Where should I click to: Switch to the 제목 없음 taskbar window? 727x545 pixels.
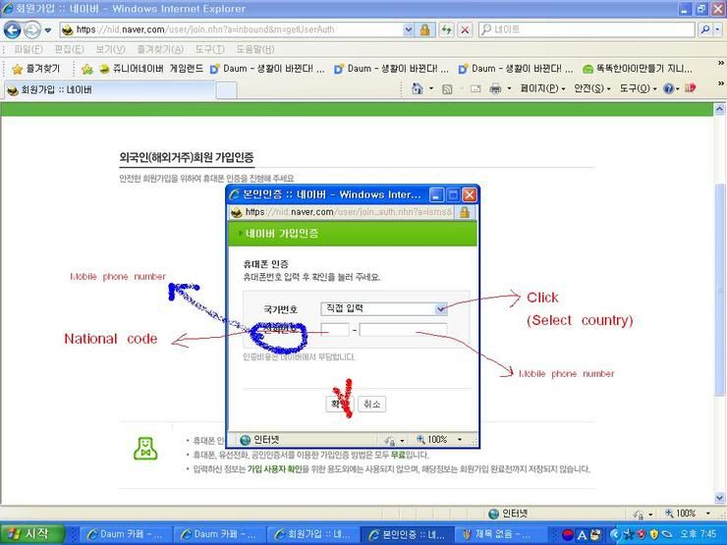coord(501,534)
